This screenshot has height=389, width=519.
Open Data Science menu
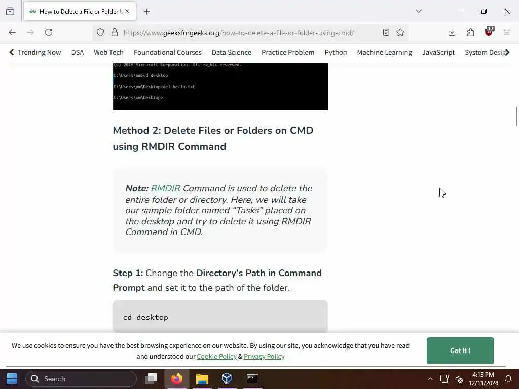coord(231,52)
